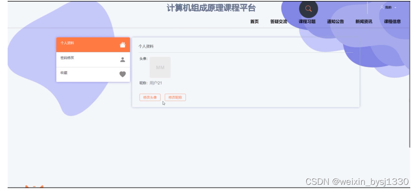This screenshot has width=416, height=191.
Task: Expand the 我的 dropdown arrow
Action: pos(396,8)
